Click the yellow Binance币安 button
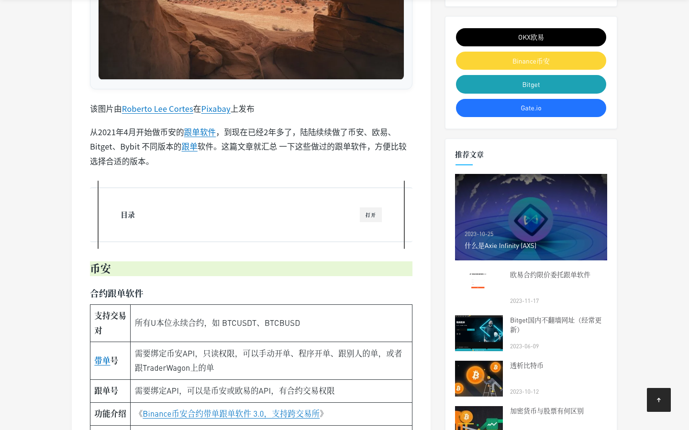 531,61
